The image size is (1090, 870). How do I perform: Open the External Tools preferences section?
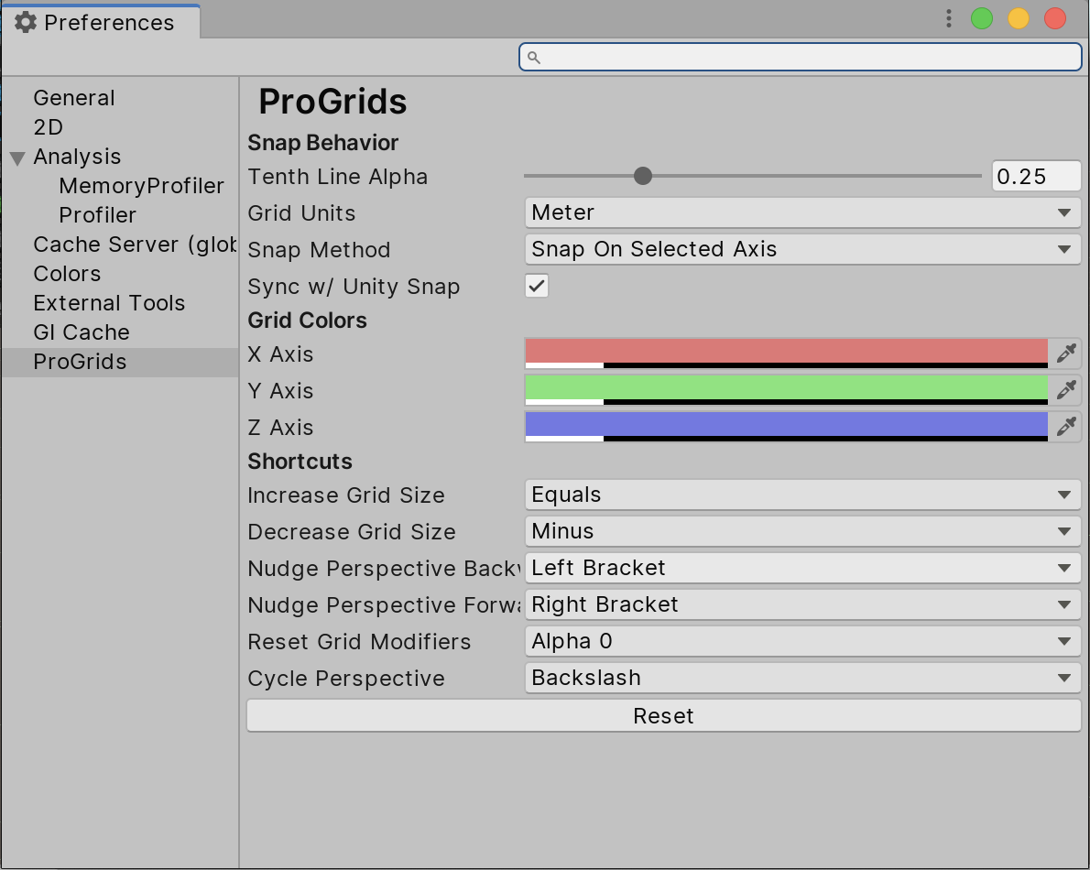click(x=109, y=303)
